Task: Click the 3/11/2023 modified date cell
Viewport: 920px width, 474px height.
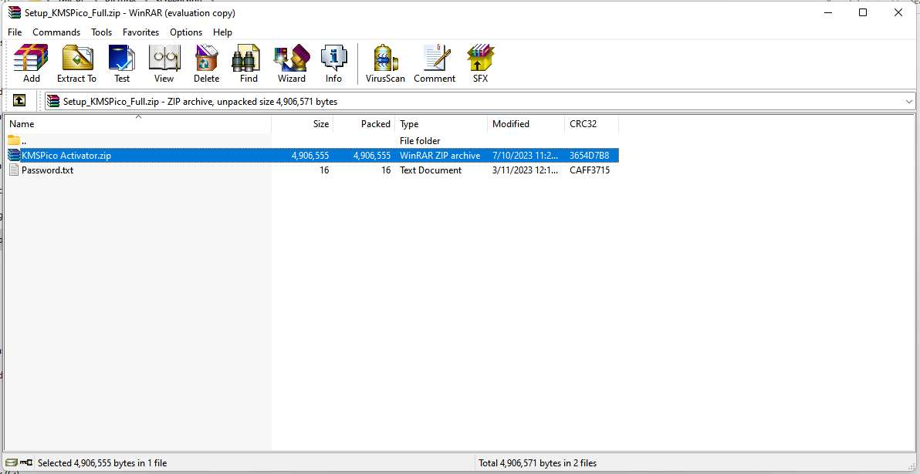Action: click(526, 170)
